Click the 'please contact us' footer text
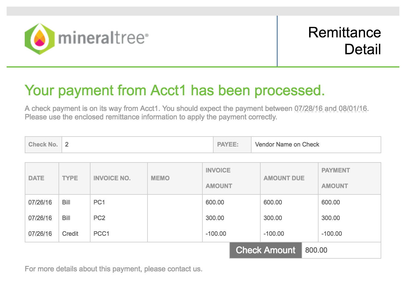Screen dimensions: 409x287 173,269
